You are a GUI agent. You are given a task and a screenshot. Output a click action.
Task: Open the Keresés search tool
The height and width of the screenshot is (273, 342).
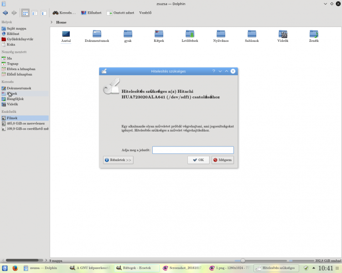coord(64,13)
